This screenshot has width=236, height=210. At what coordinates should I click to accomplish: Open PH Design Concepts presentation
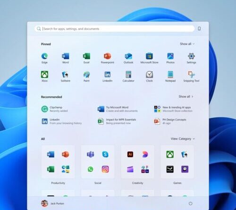[170, 121]
